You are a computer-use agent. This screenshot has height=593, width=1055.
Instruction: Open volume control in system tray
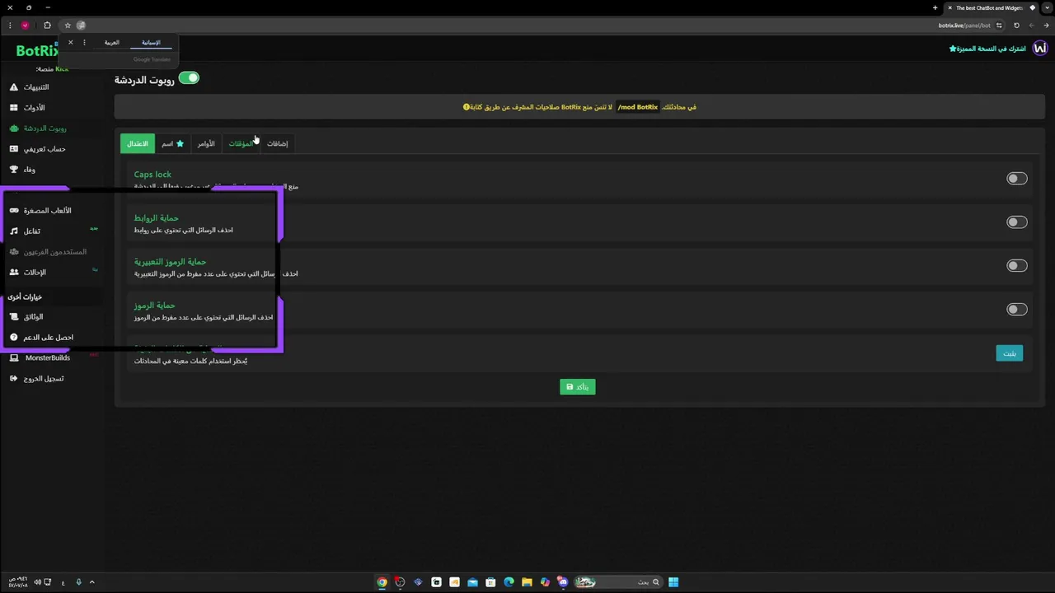pyautogui.click(x=37, y=582)
